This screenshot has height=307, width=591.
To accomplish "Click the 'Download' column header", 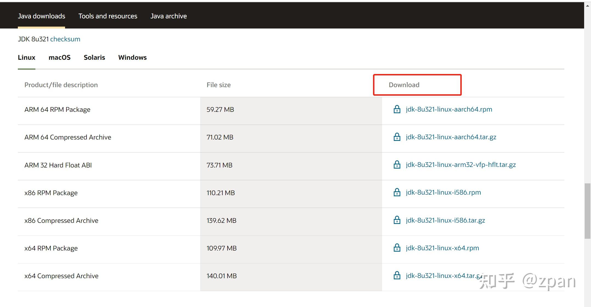I will 404,85.
